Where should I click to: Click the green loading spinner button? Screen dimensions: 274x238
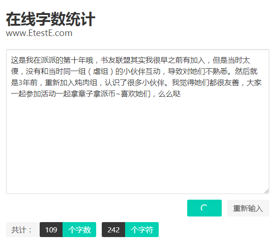point(204,208)
